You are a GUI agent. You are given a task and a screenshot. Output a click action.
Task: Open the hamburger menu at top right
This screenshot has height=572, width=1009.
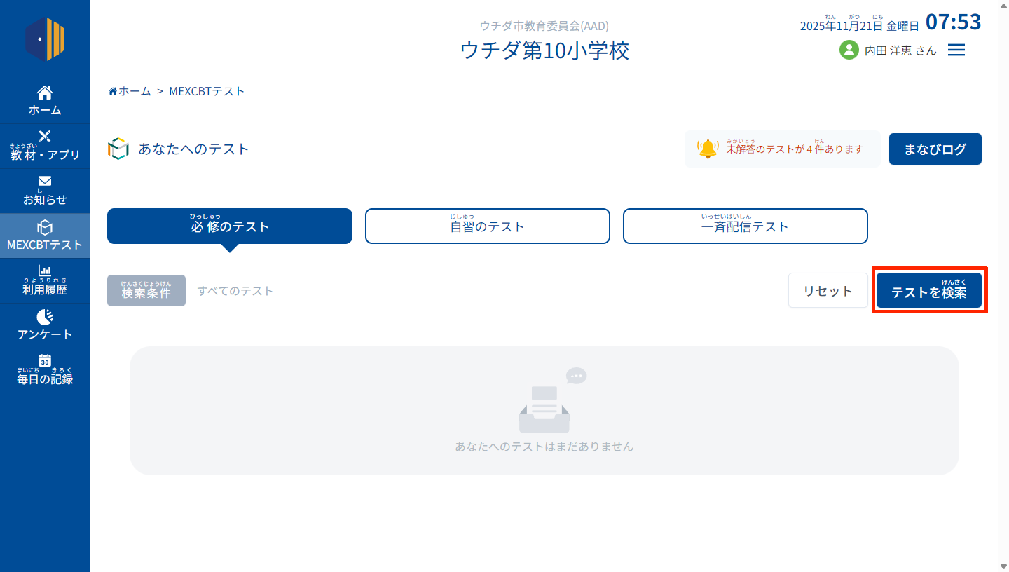pos(956,50)
